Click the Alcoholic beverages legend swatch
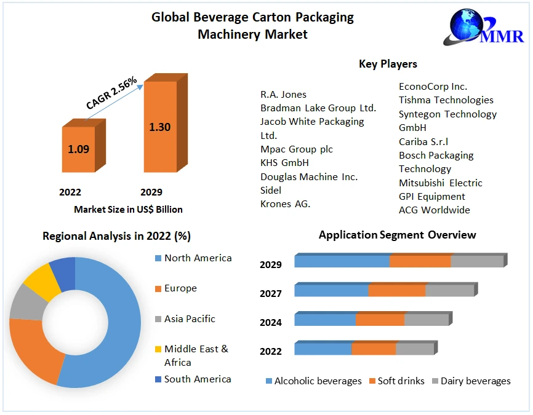 (x=268, y=381)
